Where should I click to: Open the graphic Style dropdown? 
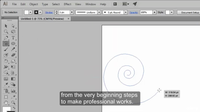tap(172, 12)
